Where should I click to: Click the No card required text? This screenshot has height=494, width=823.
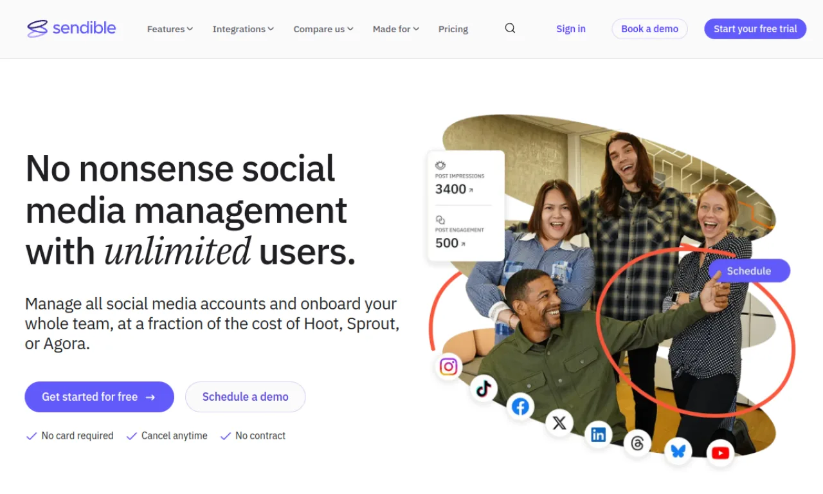click(78, 436)
